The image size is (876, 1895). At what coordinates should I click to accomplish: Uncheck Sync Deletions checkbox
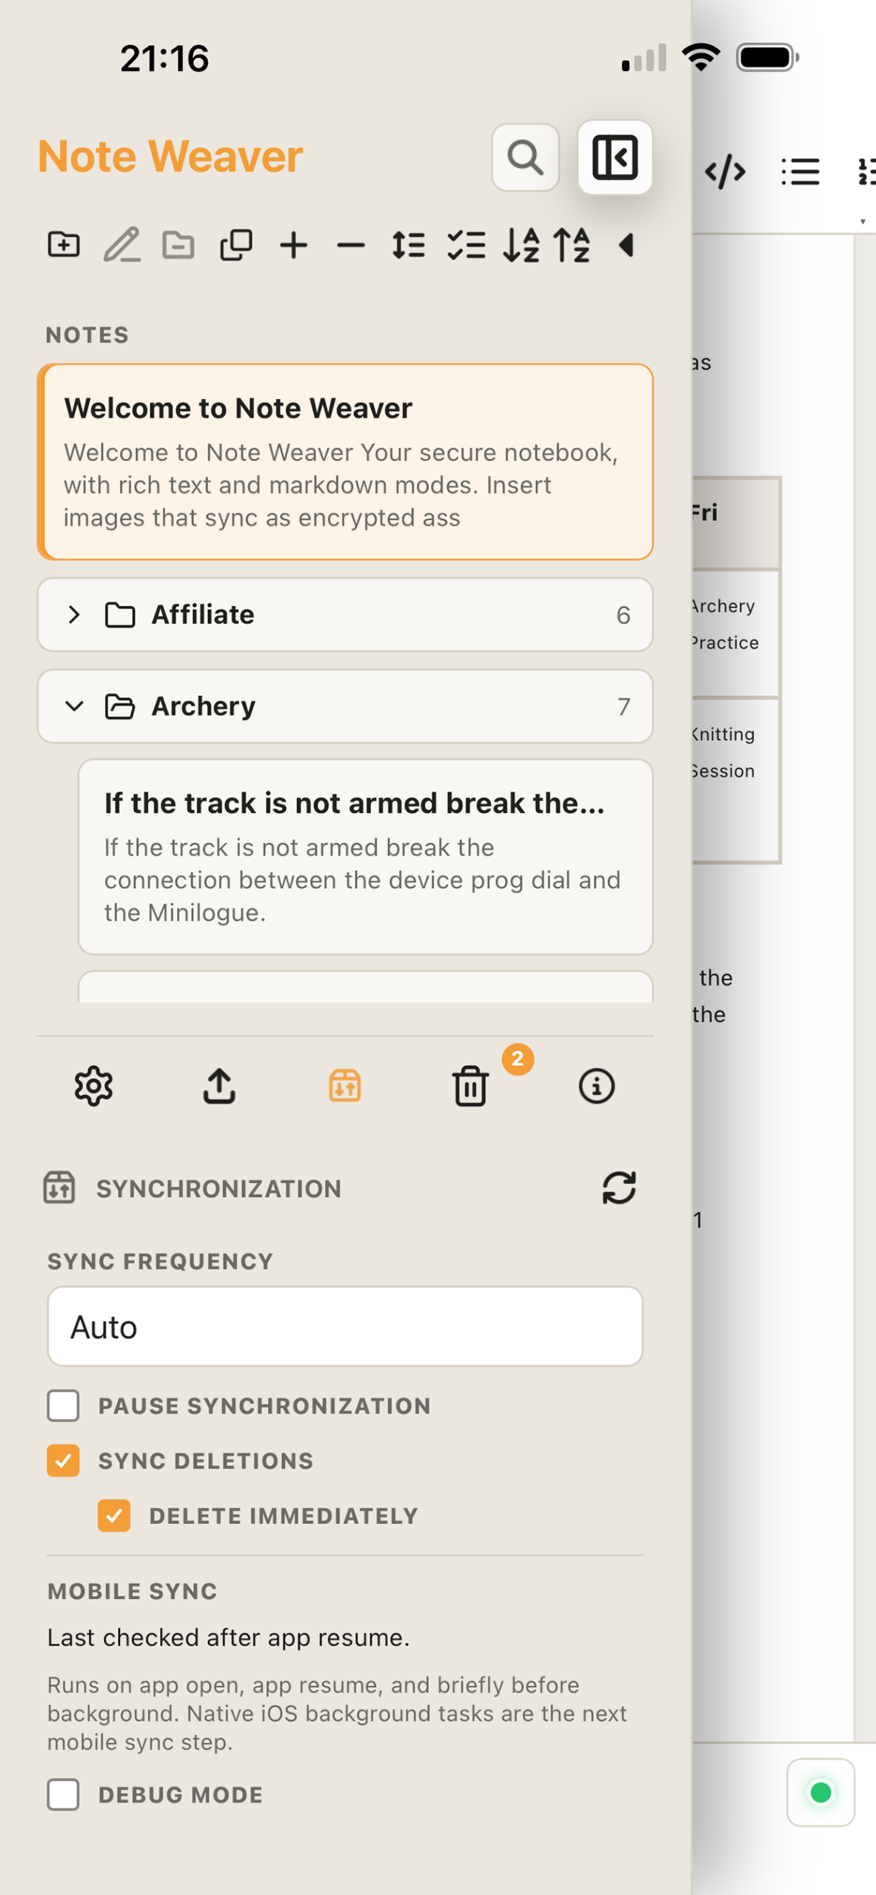pyautogui.click(x=63, y=1460)
